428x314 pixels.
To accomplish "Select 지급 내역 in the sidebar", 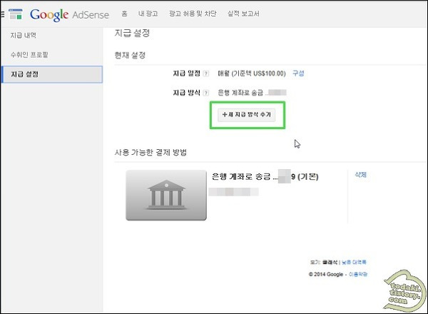I will pos(24,35).
